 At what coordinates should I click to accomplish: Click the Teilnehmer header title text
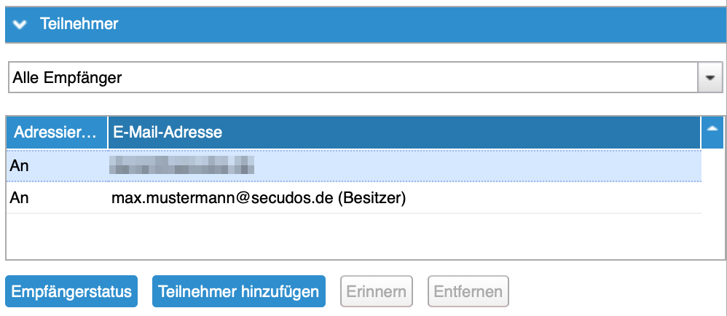point(79,25)
